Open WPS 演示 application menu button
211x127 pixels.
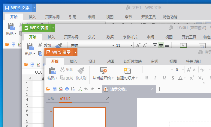(x=59, y=52)
